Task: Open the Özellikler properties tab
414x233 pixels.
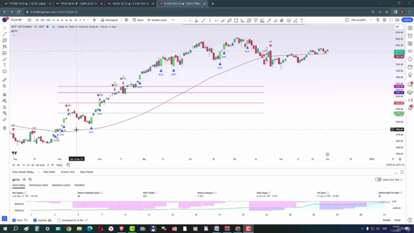Action: tap(80, 185)
